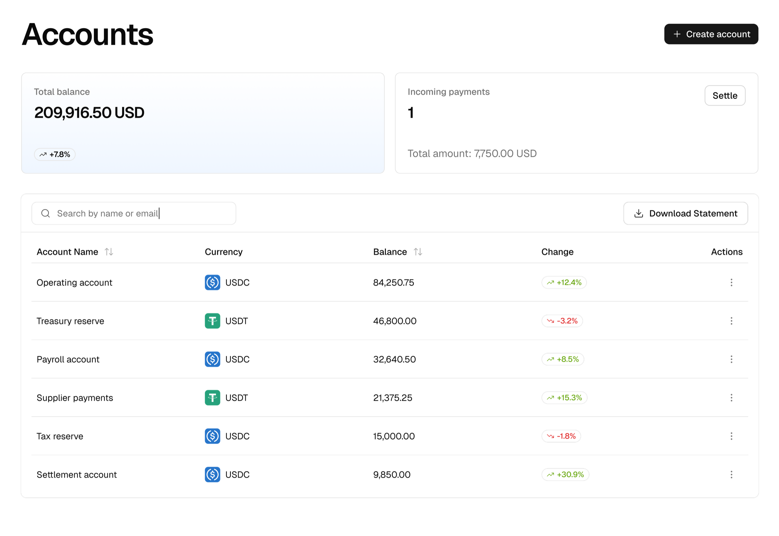779x536 pixels.
Task: Click the +12.4% change badge
Action: point(564,282)
